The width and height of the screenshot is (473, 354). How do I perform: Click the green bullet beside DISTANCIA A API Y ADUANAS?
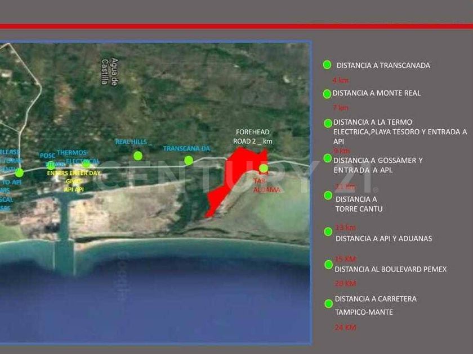click(x=328, y=232)
